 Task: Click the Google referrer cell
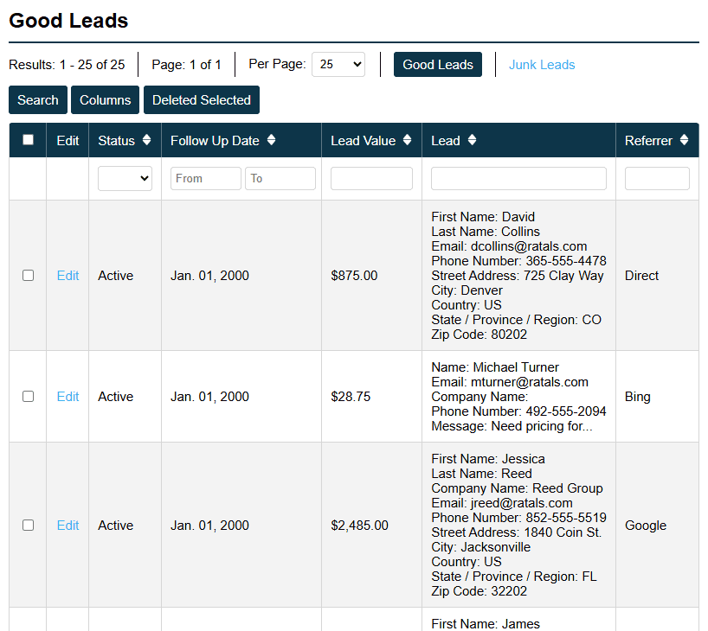(646, 526)
